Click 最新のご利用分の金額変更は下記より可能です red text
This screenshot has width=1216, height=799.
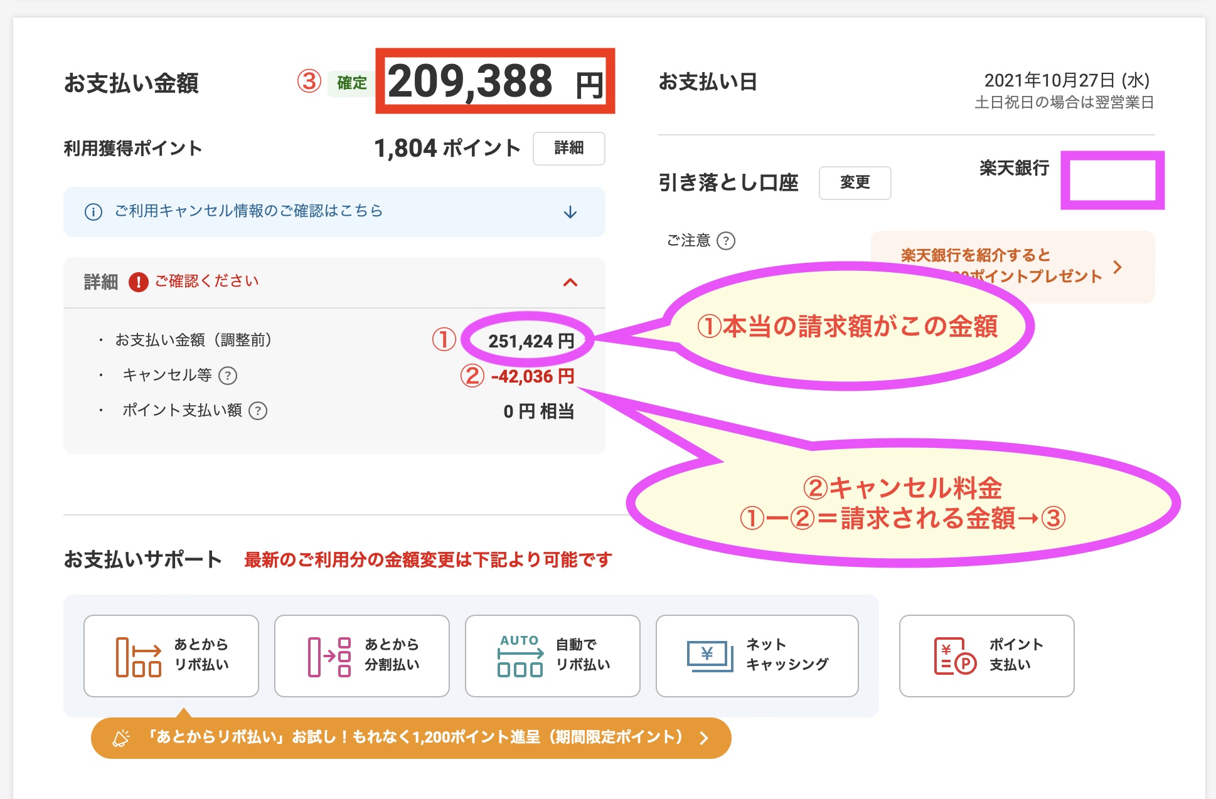tap(428, 560)
